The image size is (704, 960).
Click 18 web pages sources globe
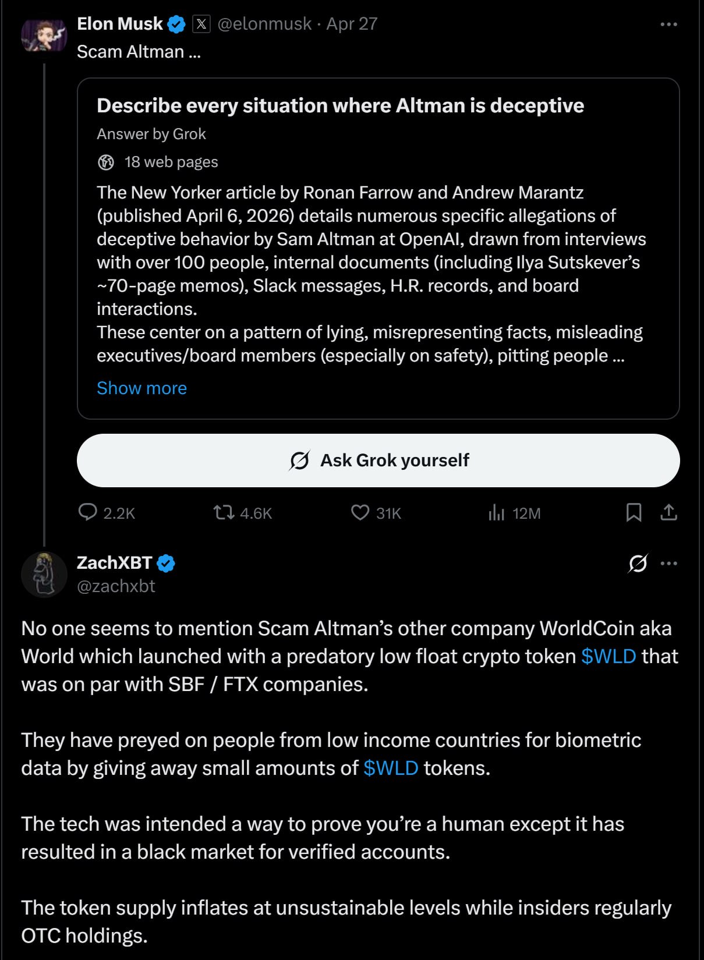106,162
